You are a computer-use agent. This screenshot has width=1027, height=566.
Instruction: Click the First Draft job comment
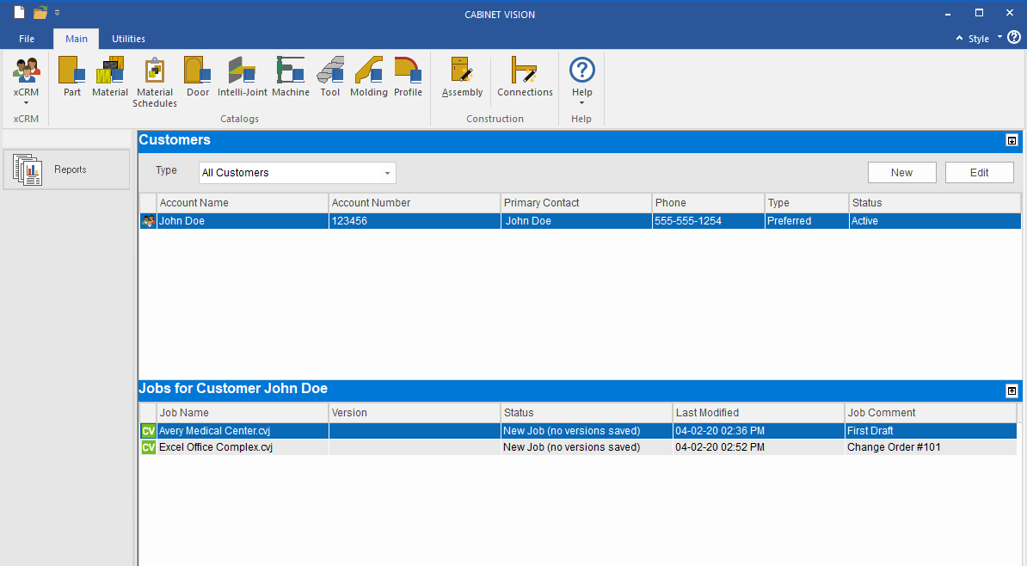pyautogui.click(x=930, y=431)
